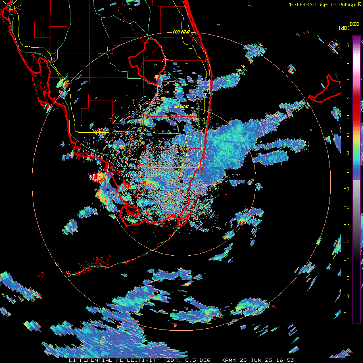Click the scale value -7 on the legend
363x363 pixels.
tap(346, 296)
